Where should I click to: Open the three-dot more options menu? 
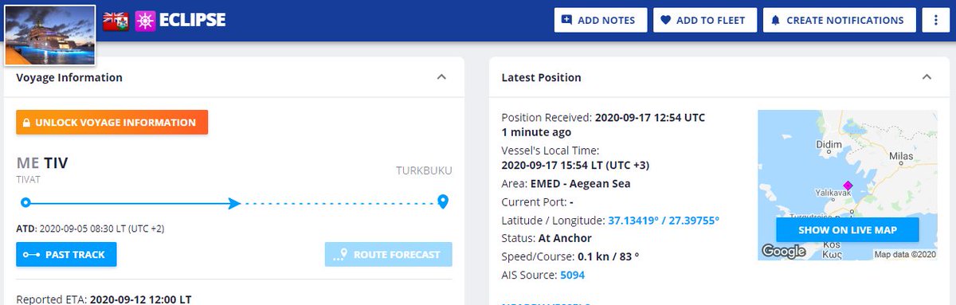click(935, 20)
